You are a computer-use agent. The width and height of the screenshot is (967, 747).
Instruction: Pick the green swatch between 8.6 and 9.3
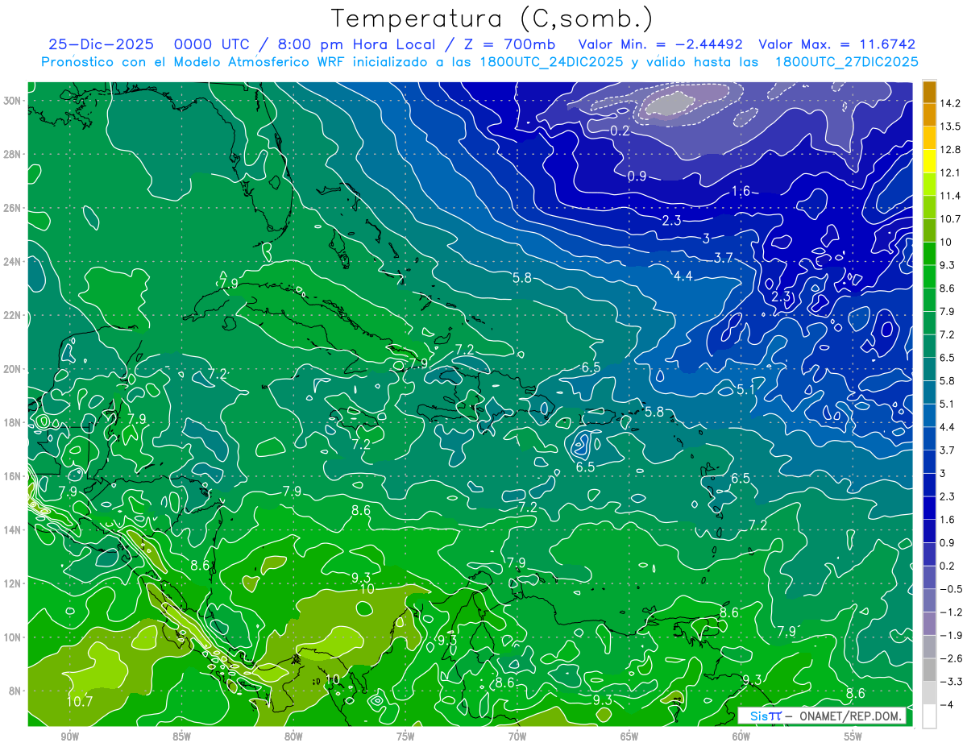[929, 276]
